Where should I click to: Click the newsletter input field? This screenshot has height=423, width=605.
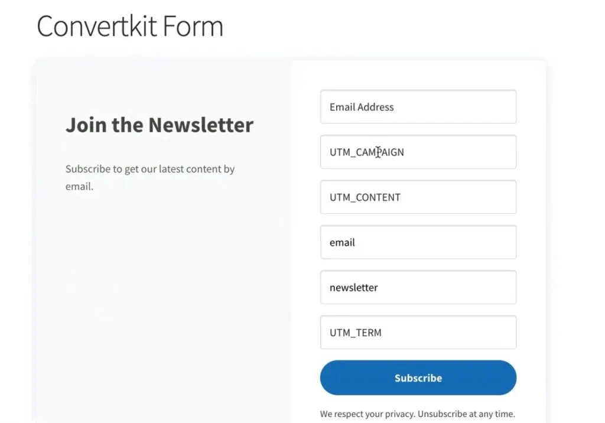418,287
